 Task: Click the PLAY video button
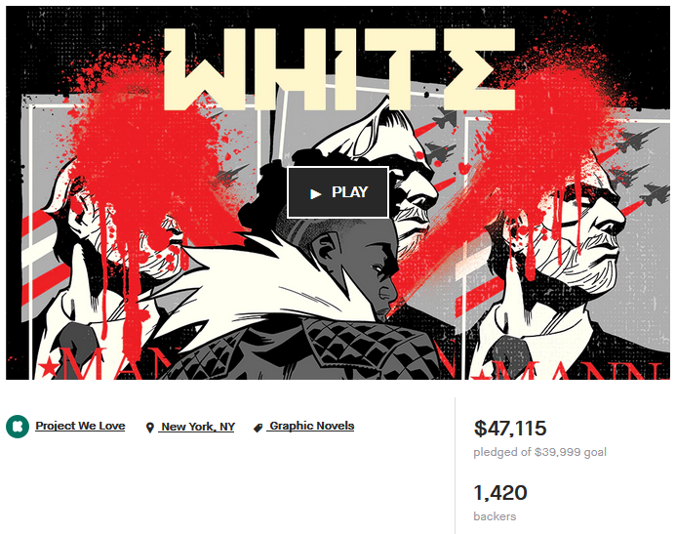click(x=338, y=192)
